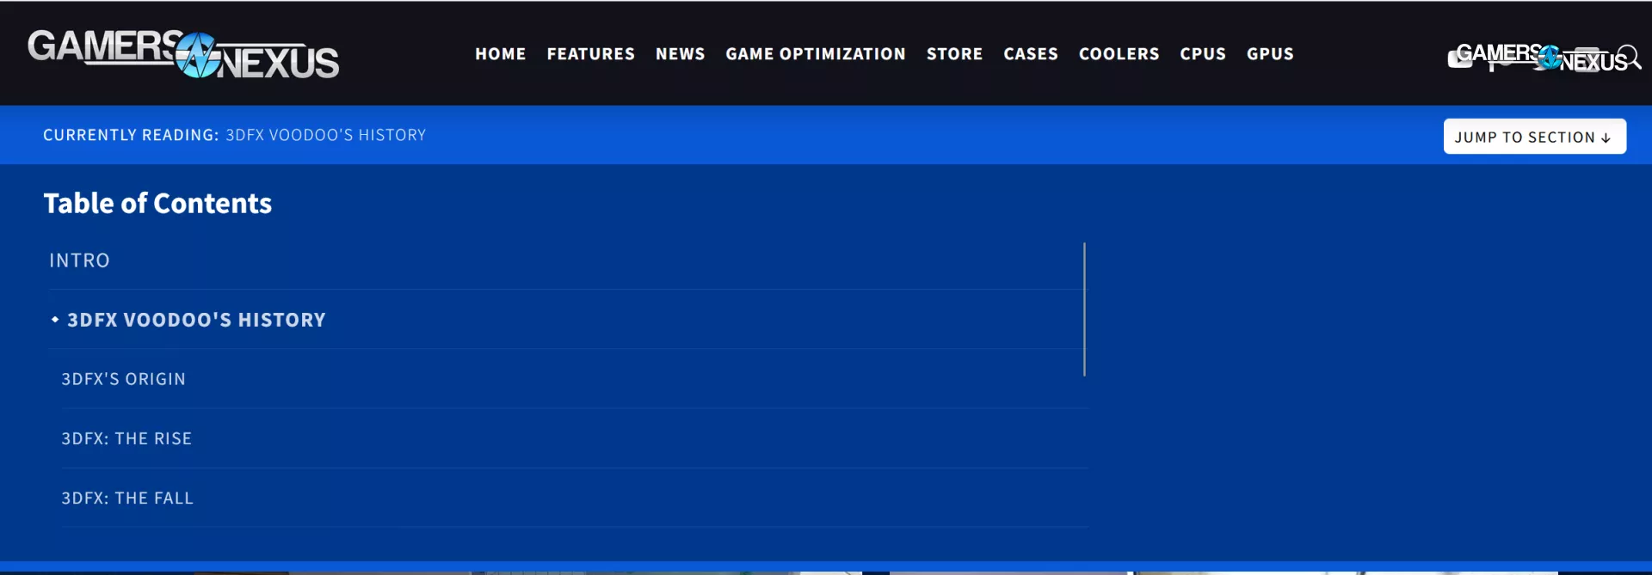
Task: Jump to the Intro section
Action: (x=79, y=260)
